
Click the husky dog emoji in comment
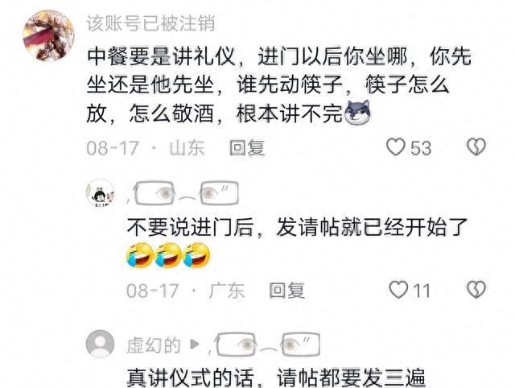coord(356,113)
